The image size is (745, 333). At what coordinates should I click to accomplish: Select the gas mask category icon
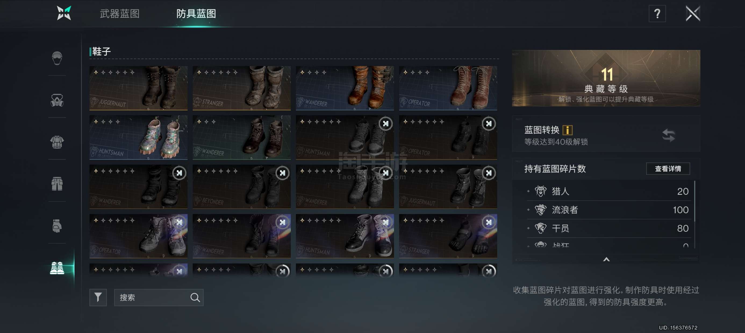(x=57, y=100)
